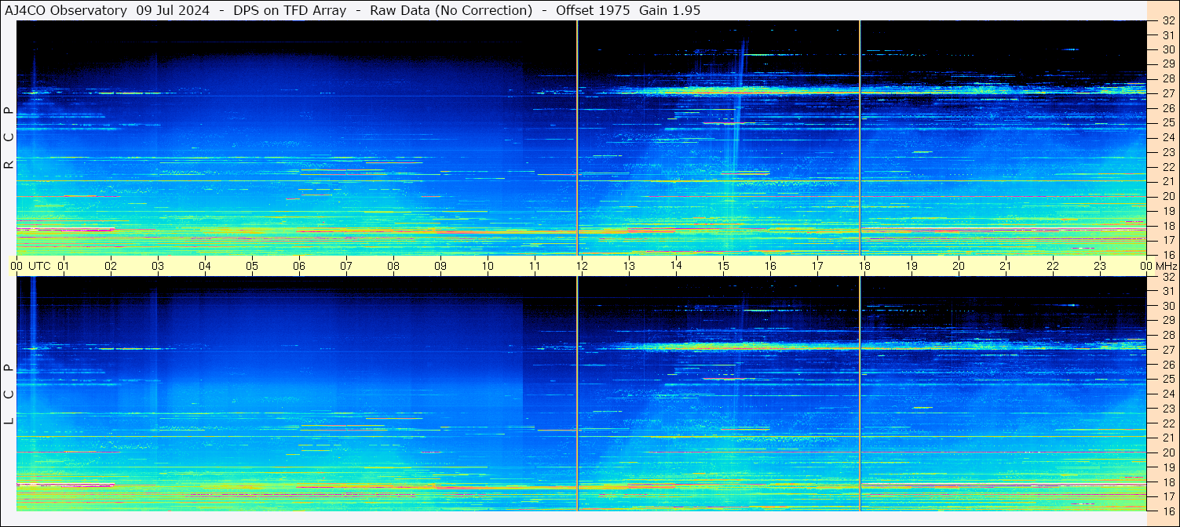Select hour 14 on the UTC axis
Image resolution: width=1180 pixels, height=527 pixels.
(x=676, y=265)
